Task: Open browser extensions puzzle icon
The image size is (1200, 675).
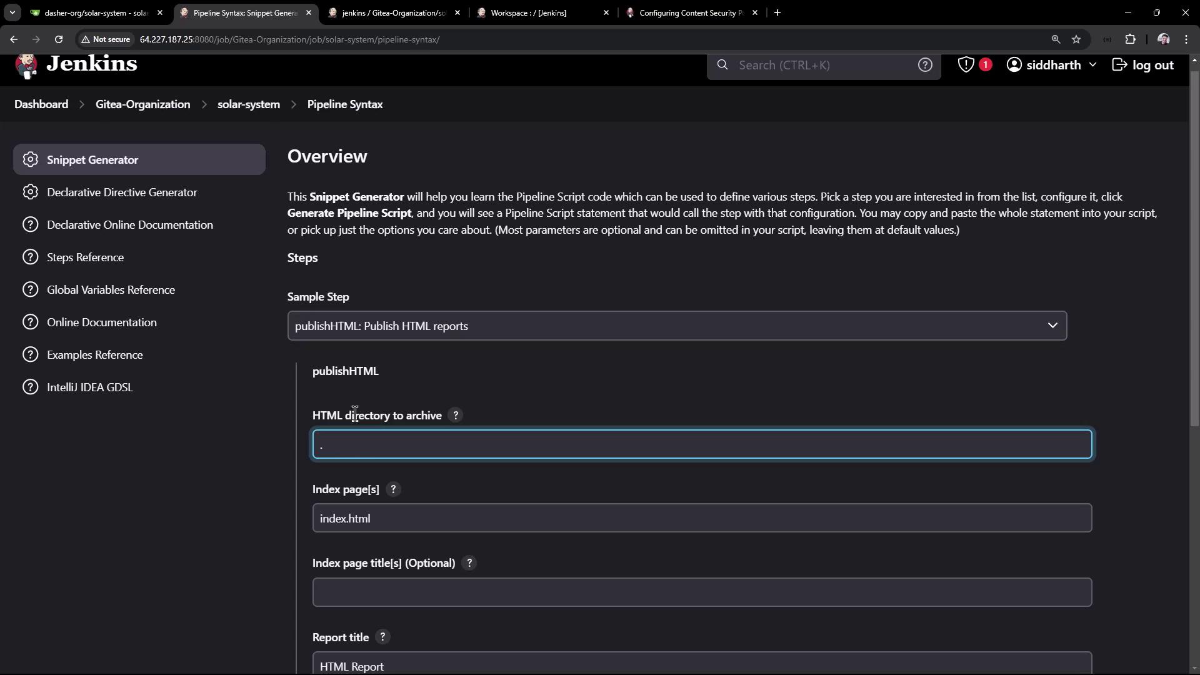Action: (x=1131, y=39)
